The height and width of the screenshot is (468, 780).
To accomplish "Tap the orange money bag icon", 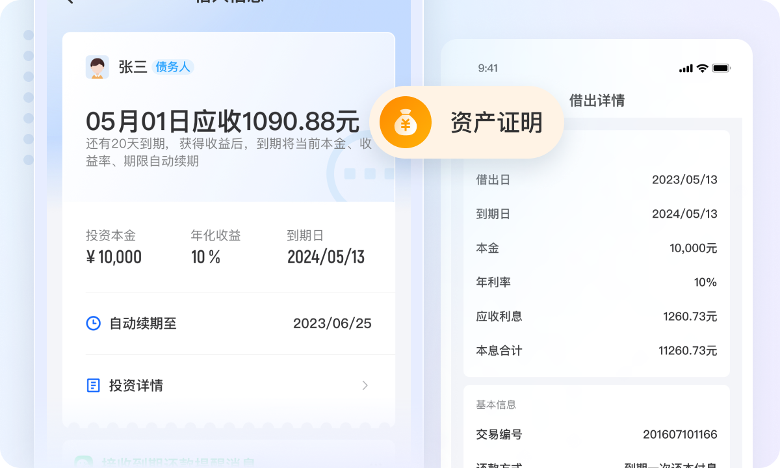I will (x=406, y=122).
